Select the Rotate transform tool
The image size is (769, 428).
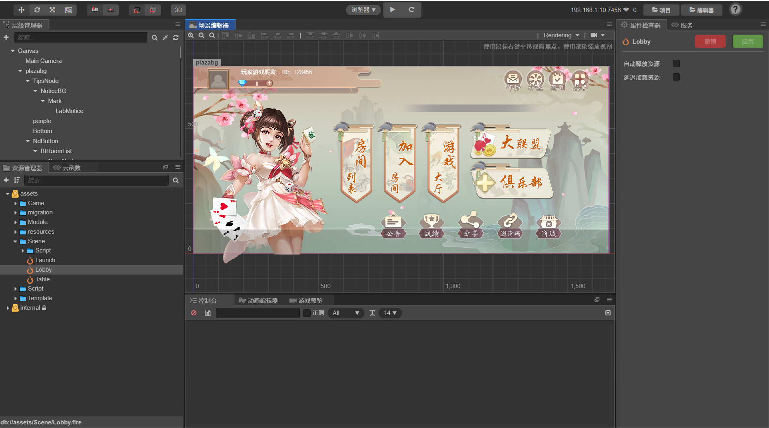pyautogui.click(x=37, y=10)
